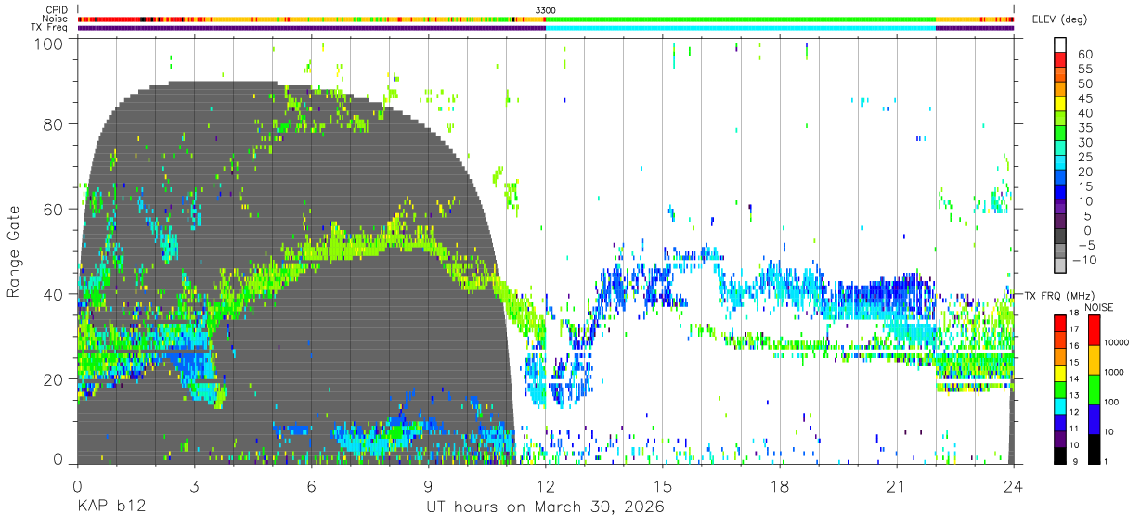Click the '35' label on ELEV colorbar
Screen dimensions: 1140x526
[x=1083, y=128]
